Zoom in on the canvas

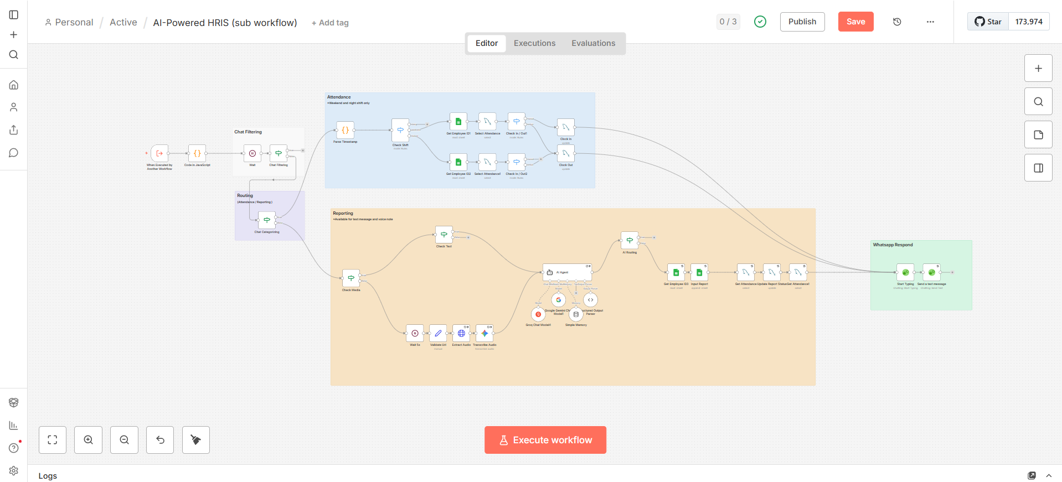[89, 440]
